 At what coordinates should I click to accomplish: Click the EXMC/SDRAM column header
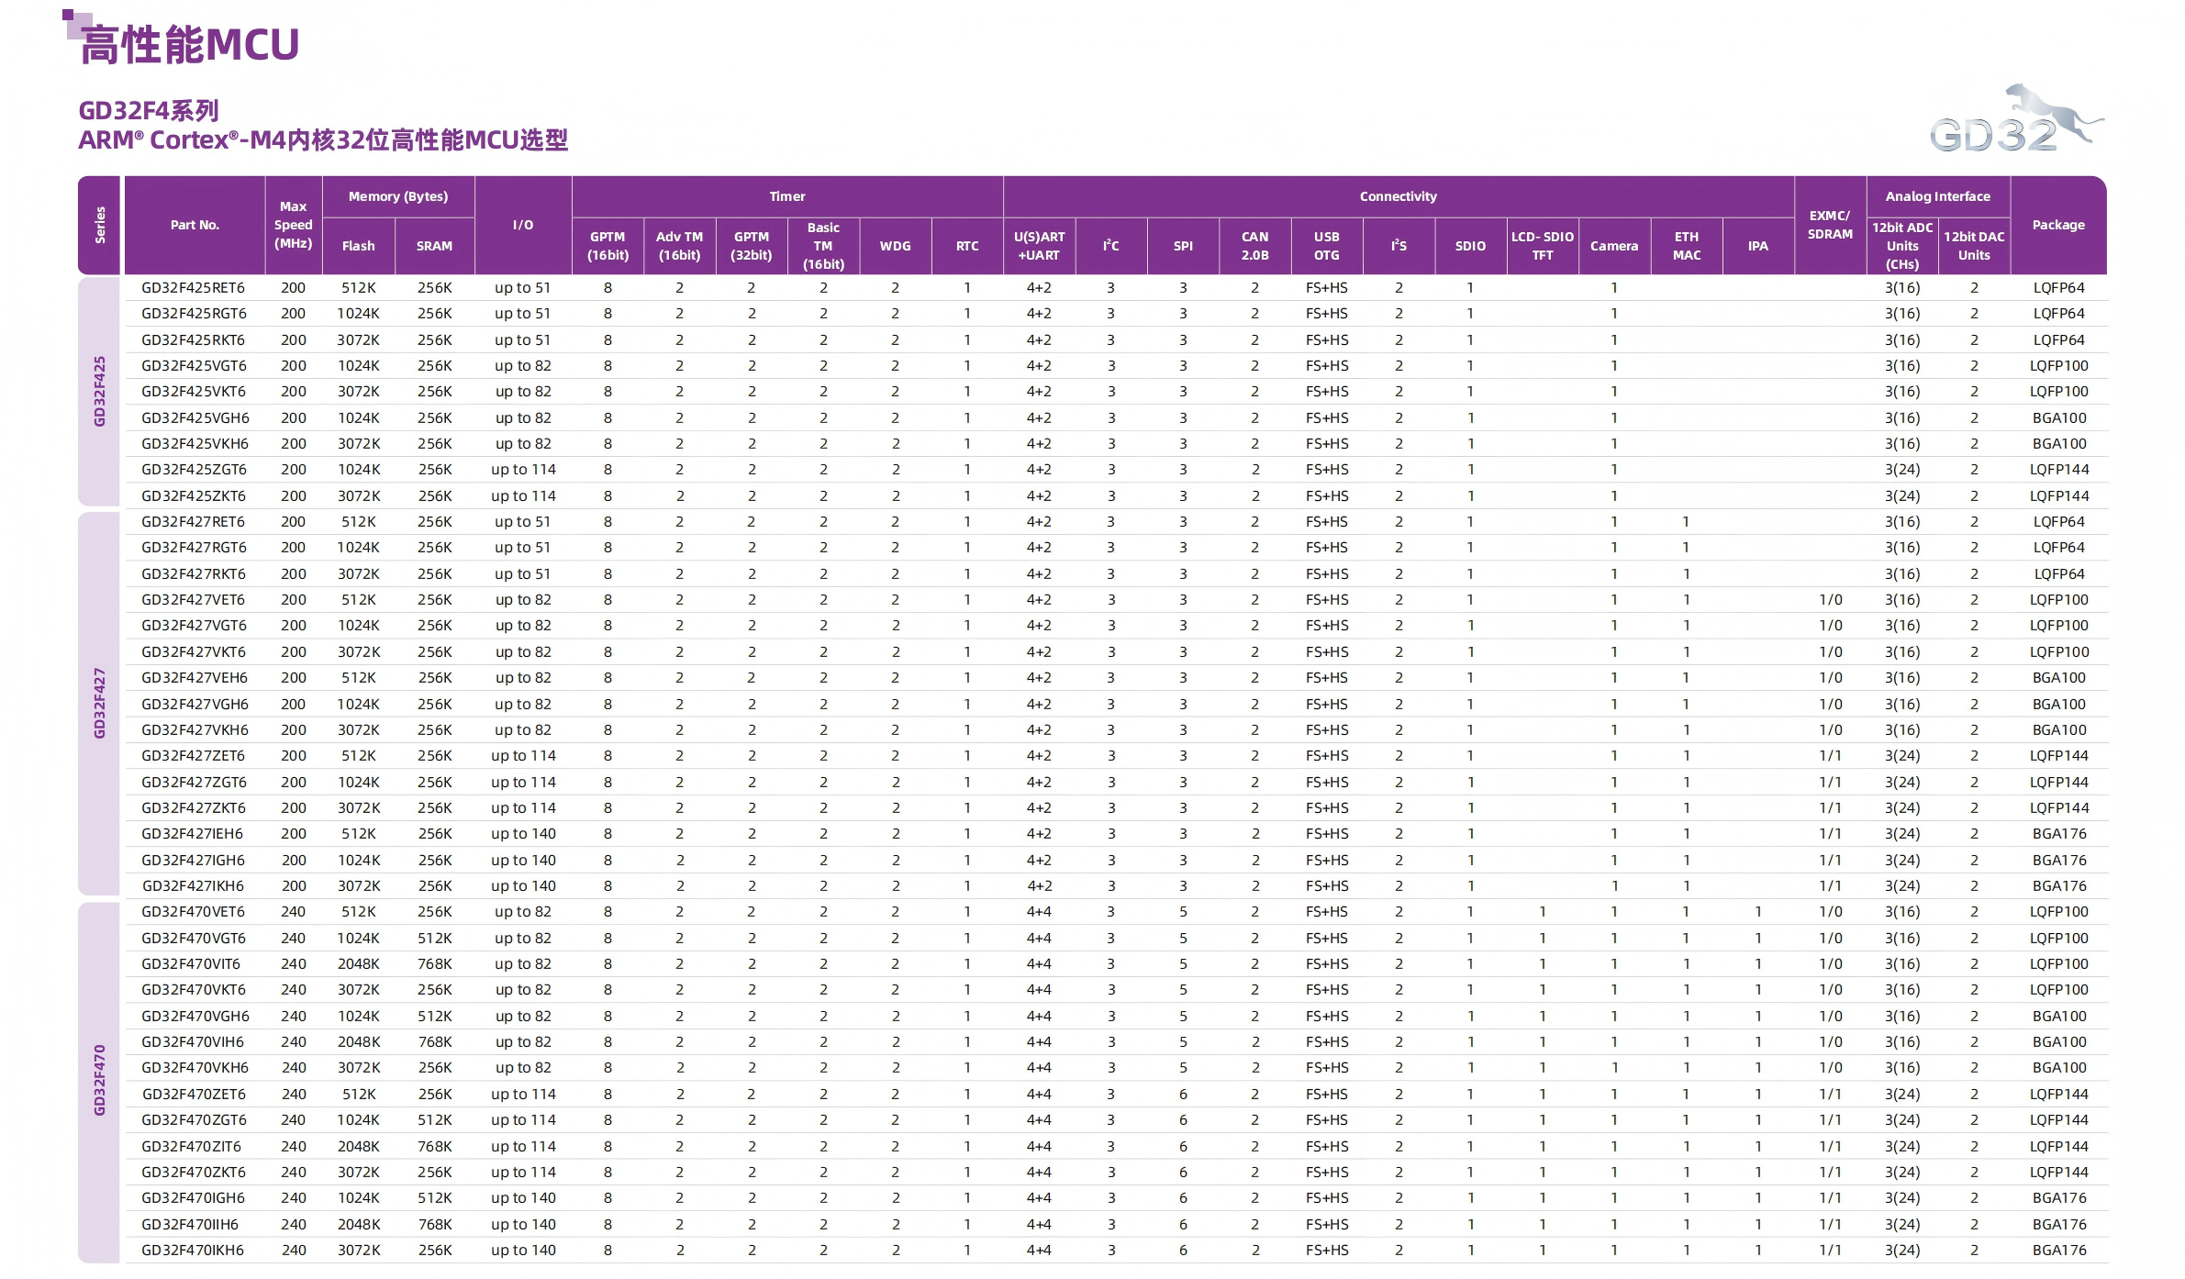pyautogui.click(x=1829, y=225)
